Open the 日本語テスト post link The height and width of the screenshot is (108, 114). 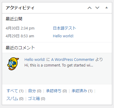(65, 28)
